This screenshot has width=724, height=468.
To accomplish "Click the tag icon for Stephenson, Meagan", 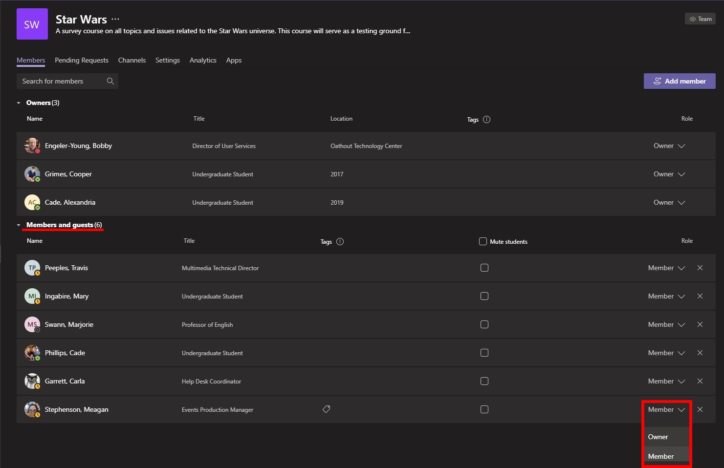I will pos(326,409).
